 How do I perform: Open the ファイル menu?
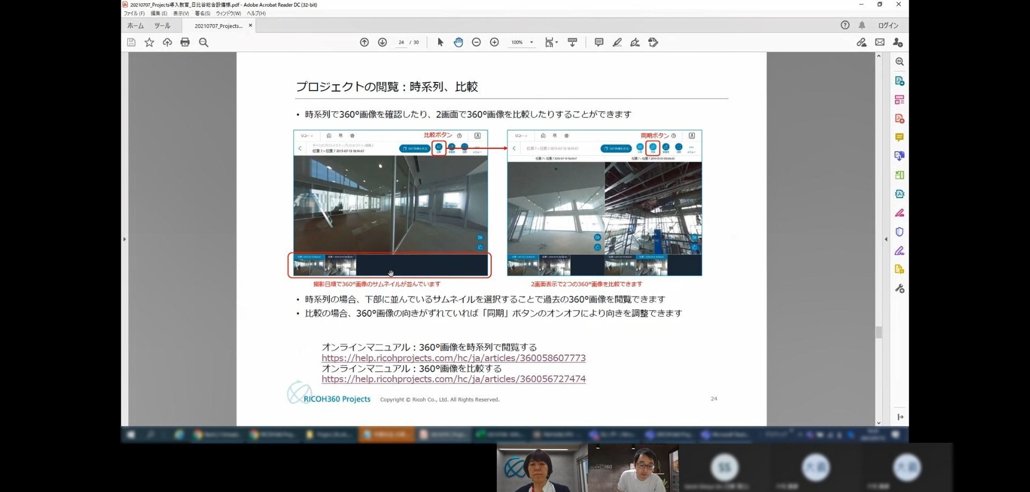coord(134,13)
